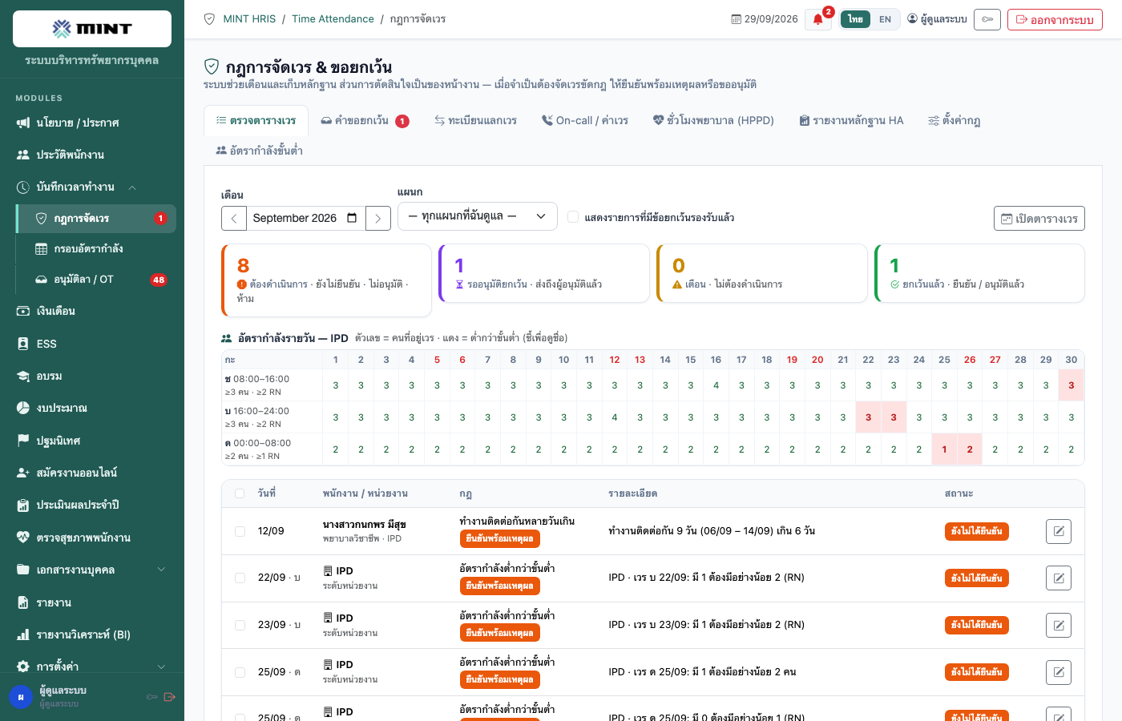Screen dimensions: 1122x721
Task: Click the logout button in top bar
Action: tap(1055, 19)
